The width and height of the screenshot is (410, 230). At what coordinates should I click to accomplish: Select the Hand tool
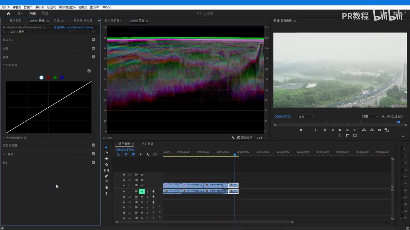107,188
